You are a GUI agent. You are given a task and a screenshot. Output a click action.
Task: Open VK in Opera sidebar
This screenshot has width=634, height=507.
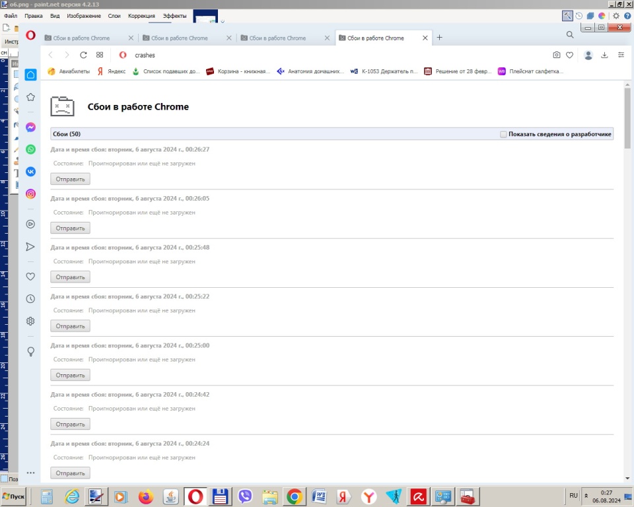(31, 172)
